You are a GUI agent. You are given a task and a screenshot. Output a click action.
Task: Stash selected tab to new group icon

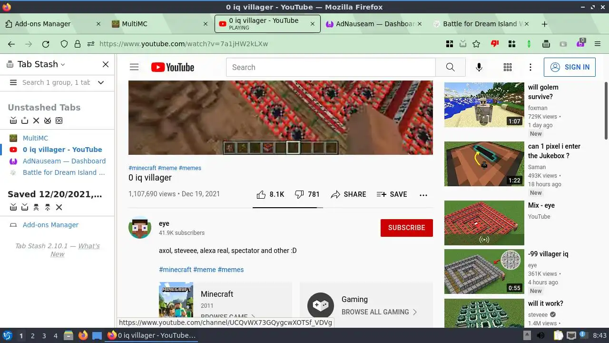tap(25, 121)
